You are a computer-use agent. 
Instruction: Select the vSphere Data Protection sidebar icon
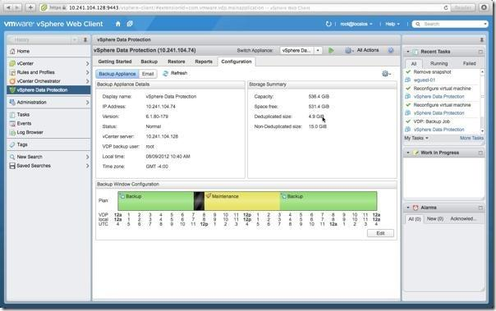tap(12, 90)
